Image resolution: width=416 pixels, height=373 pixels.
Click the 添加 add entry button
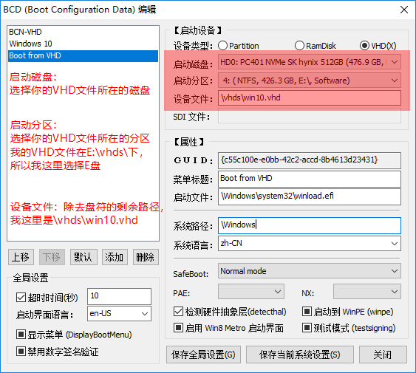pos(115,257)
